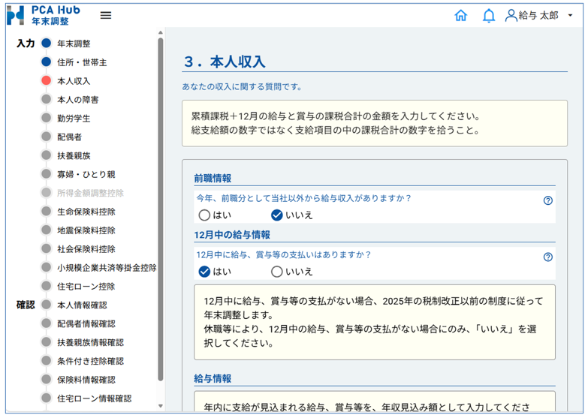Click the user avatar icon beside 給与 太郎
This screenshot has height=418, width=588.
point(511,15)
